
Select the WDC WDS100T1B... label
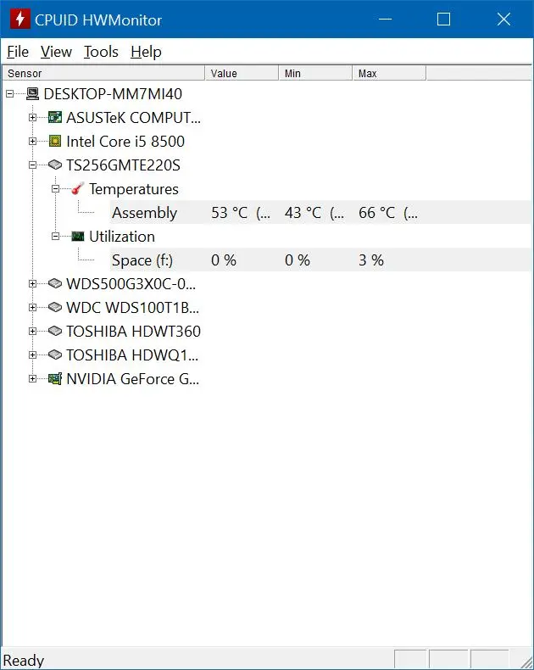click(132, 307)
